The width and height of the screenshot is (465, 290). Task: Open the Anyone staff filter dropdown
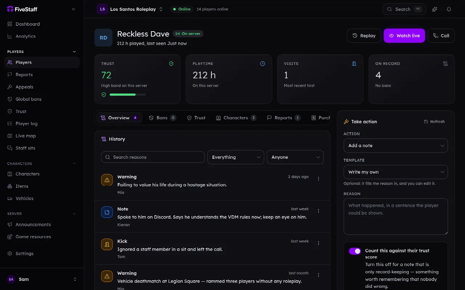click(x=295, y=157)
